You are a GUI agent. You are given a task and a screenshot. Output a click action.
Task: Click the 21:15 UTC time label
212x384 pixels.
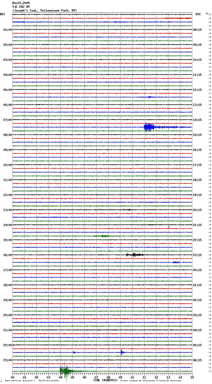(x=197, y=225)
